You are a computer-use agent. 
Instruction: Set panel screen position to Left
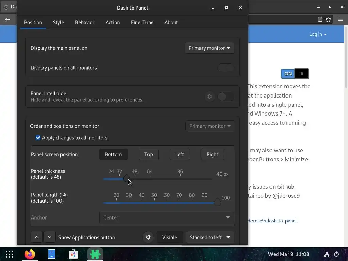click(x=179, y=154)
